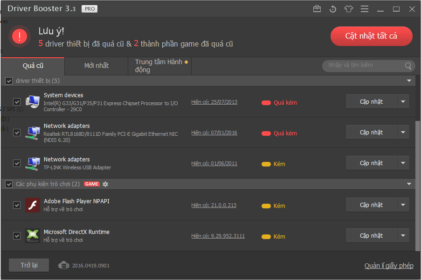Screen dimensions: 421x280
Task: Open 'Hiện có: 01/06/2011' driver details
Action: pos(214,163)
